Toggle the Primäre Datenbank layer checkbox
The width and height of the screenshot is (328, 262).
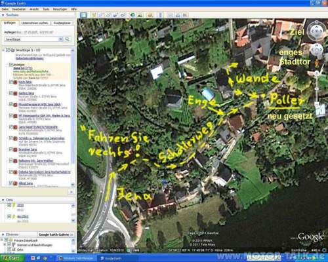coord(7,240)
